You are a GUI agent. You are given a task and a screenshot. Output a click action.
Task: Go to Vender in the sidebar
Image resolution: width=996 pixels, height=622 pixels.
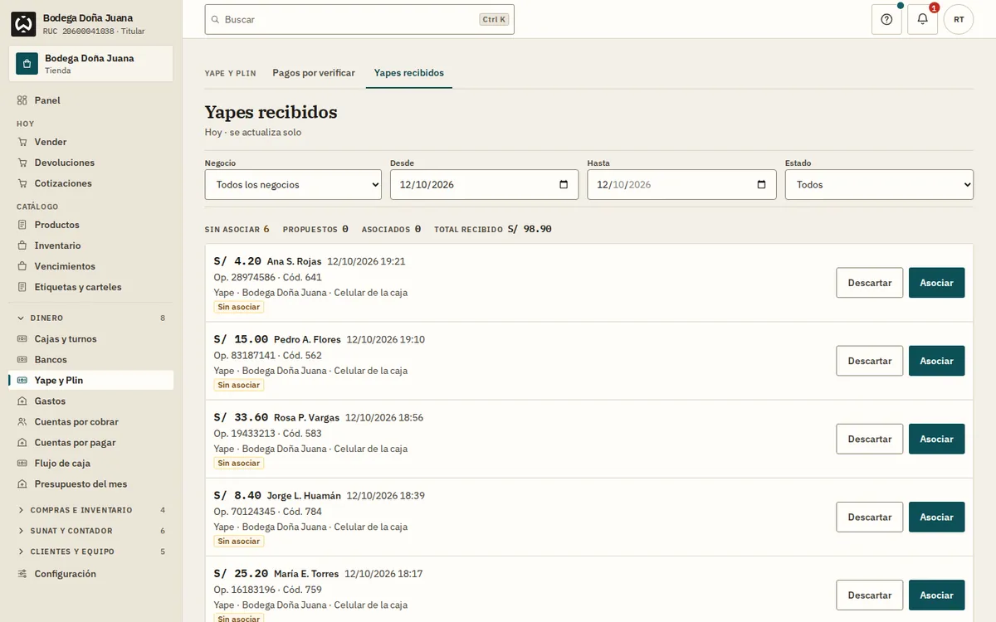[91, 142]
